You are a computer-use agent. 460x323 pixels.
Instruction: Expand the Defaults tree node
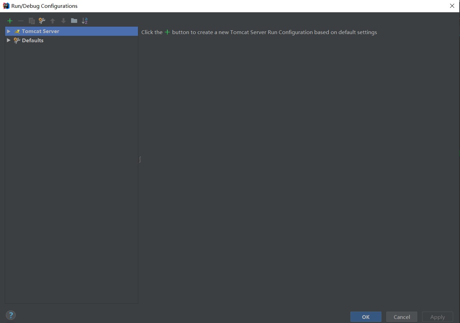9,40
